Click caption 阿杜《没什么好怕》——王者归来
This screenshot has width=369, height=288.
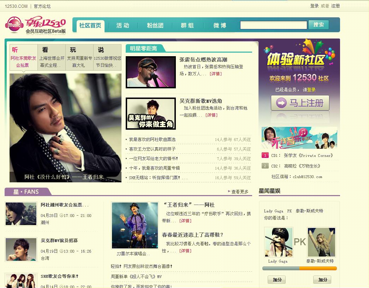tap(64, 177)
